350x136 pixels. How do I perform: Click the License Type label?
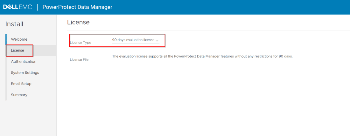tap(80, 43)
